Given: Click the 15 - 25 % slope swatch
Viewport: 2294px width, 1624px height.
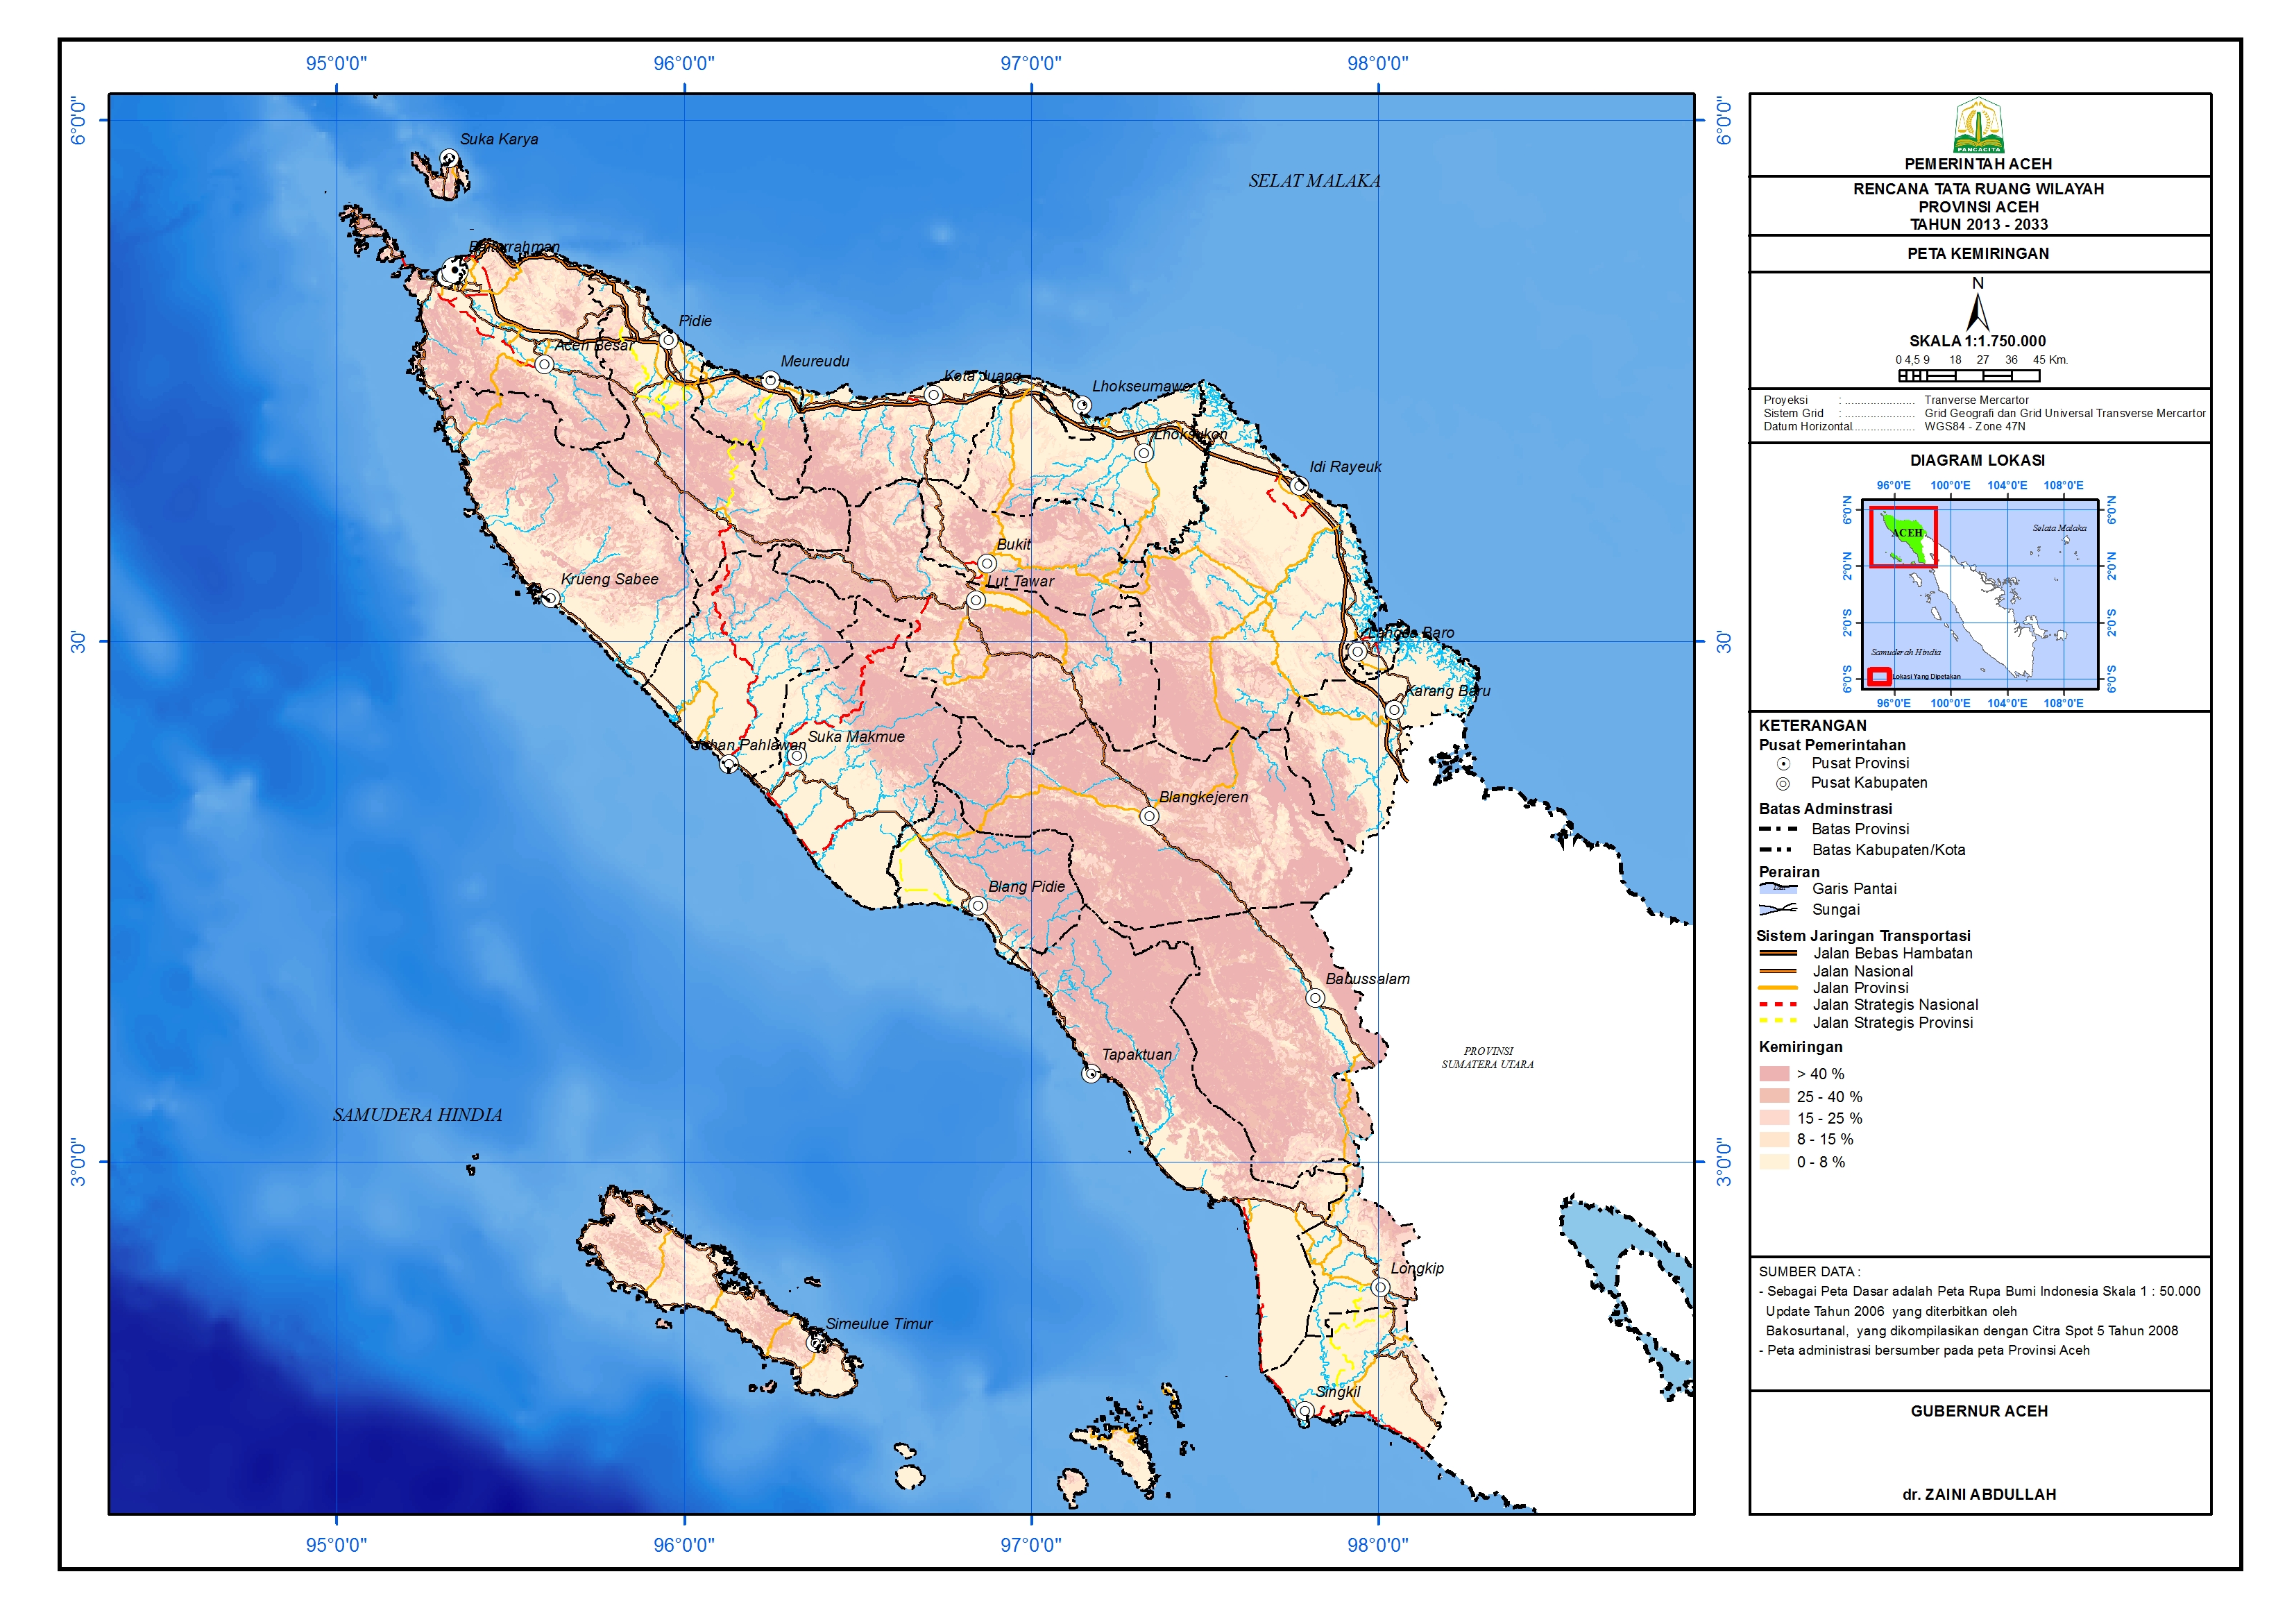Looking at the screenshot, I should (1774, 1118).
